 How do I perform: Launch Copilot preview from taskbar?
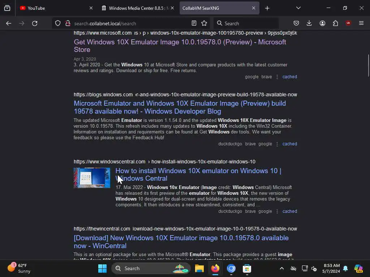(x=358, y=268)
